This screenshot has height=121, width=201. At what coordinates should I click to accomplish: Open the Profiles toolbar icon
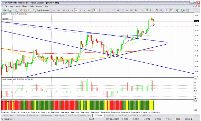[x=10, y=10]
